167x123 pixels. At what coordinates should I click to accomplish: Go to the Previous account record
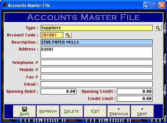[119, 111]
